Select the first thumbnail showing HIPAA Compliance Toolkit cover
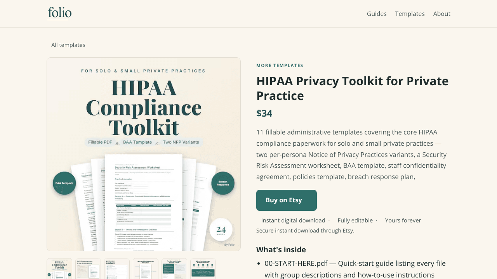 pyautogui.click(x=59, y=269)
